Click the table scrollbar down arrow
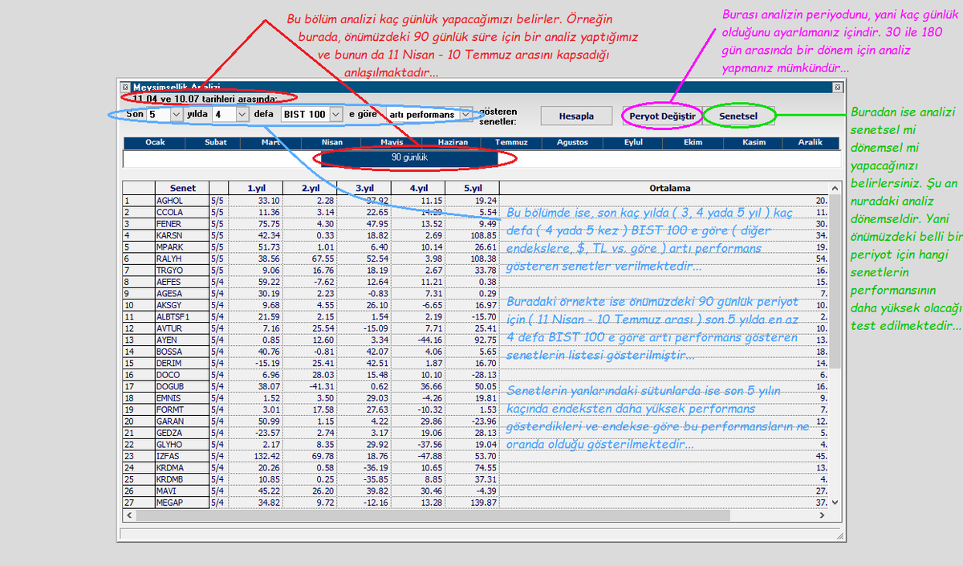This screenshot has width=963, height=566. 836,502
